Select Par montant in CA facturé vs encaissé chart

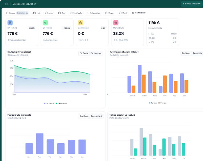coord(96,53)
